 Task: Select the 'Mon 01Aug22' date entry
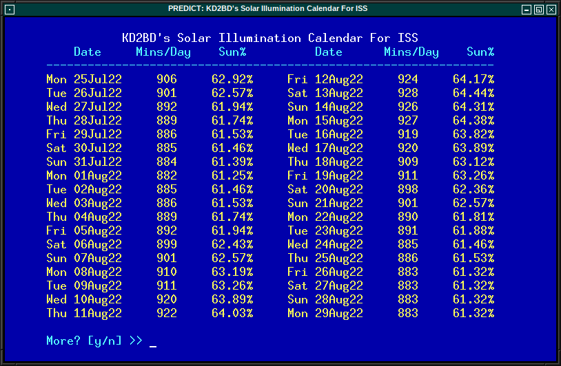point(84,175)
